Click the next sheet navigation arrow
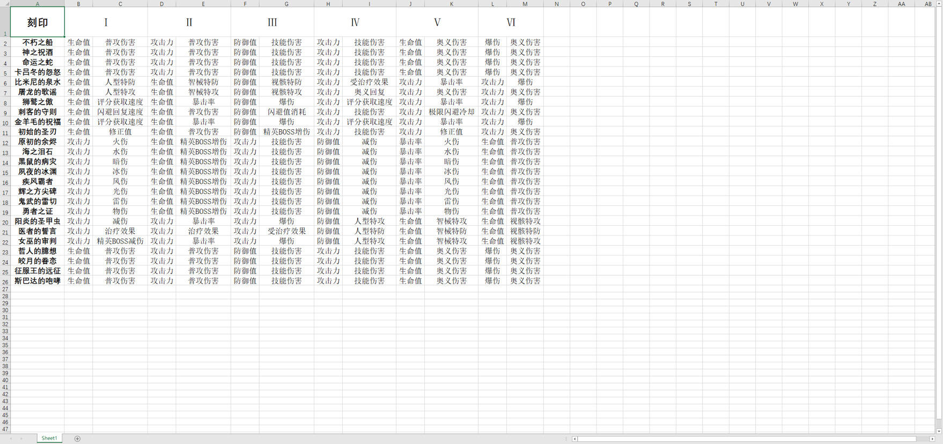Viewport: 943px width, 444px height. [21, 439]
